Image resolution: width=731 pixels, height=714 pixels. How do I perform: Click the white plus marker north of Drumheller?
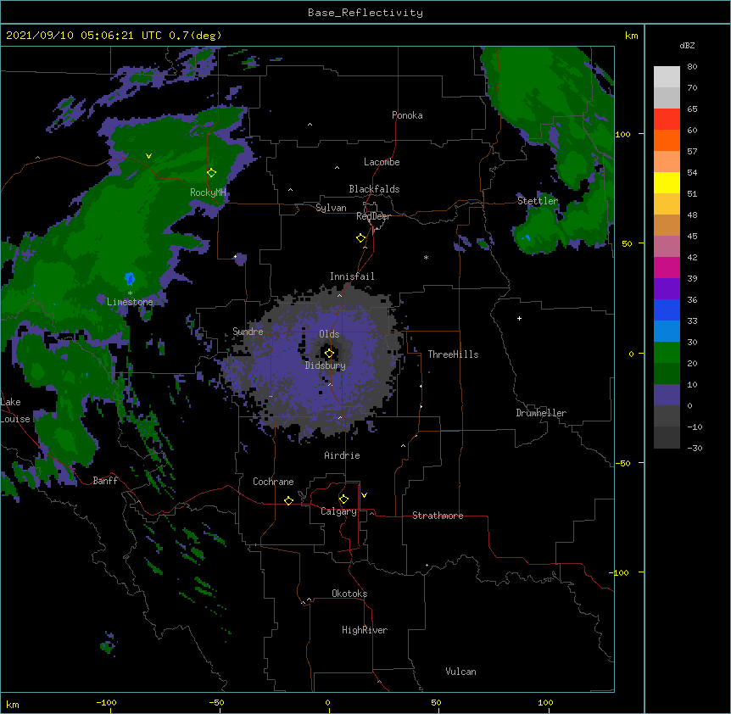click(x=519, y=318)
